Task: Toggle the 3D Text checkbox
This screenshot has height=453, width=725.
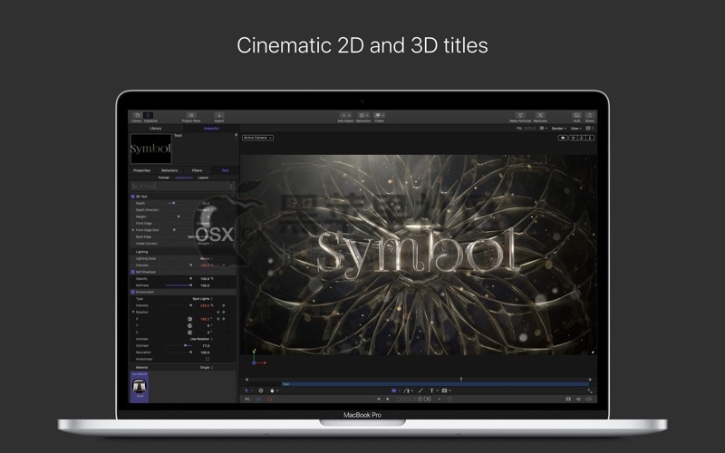Action: 133,197
